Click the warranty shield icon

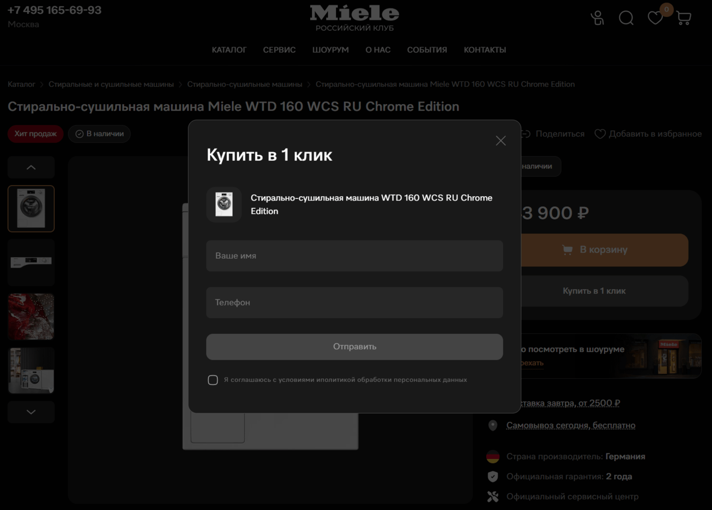[493, 476]
